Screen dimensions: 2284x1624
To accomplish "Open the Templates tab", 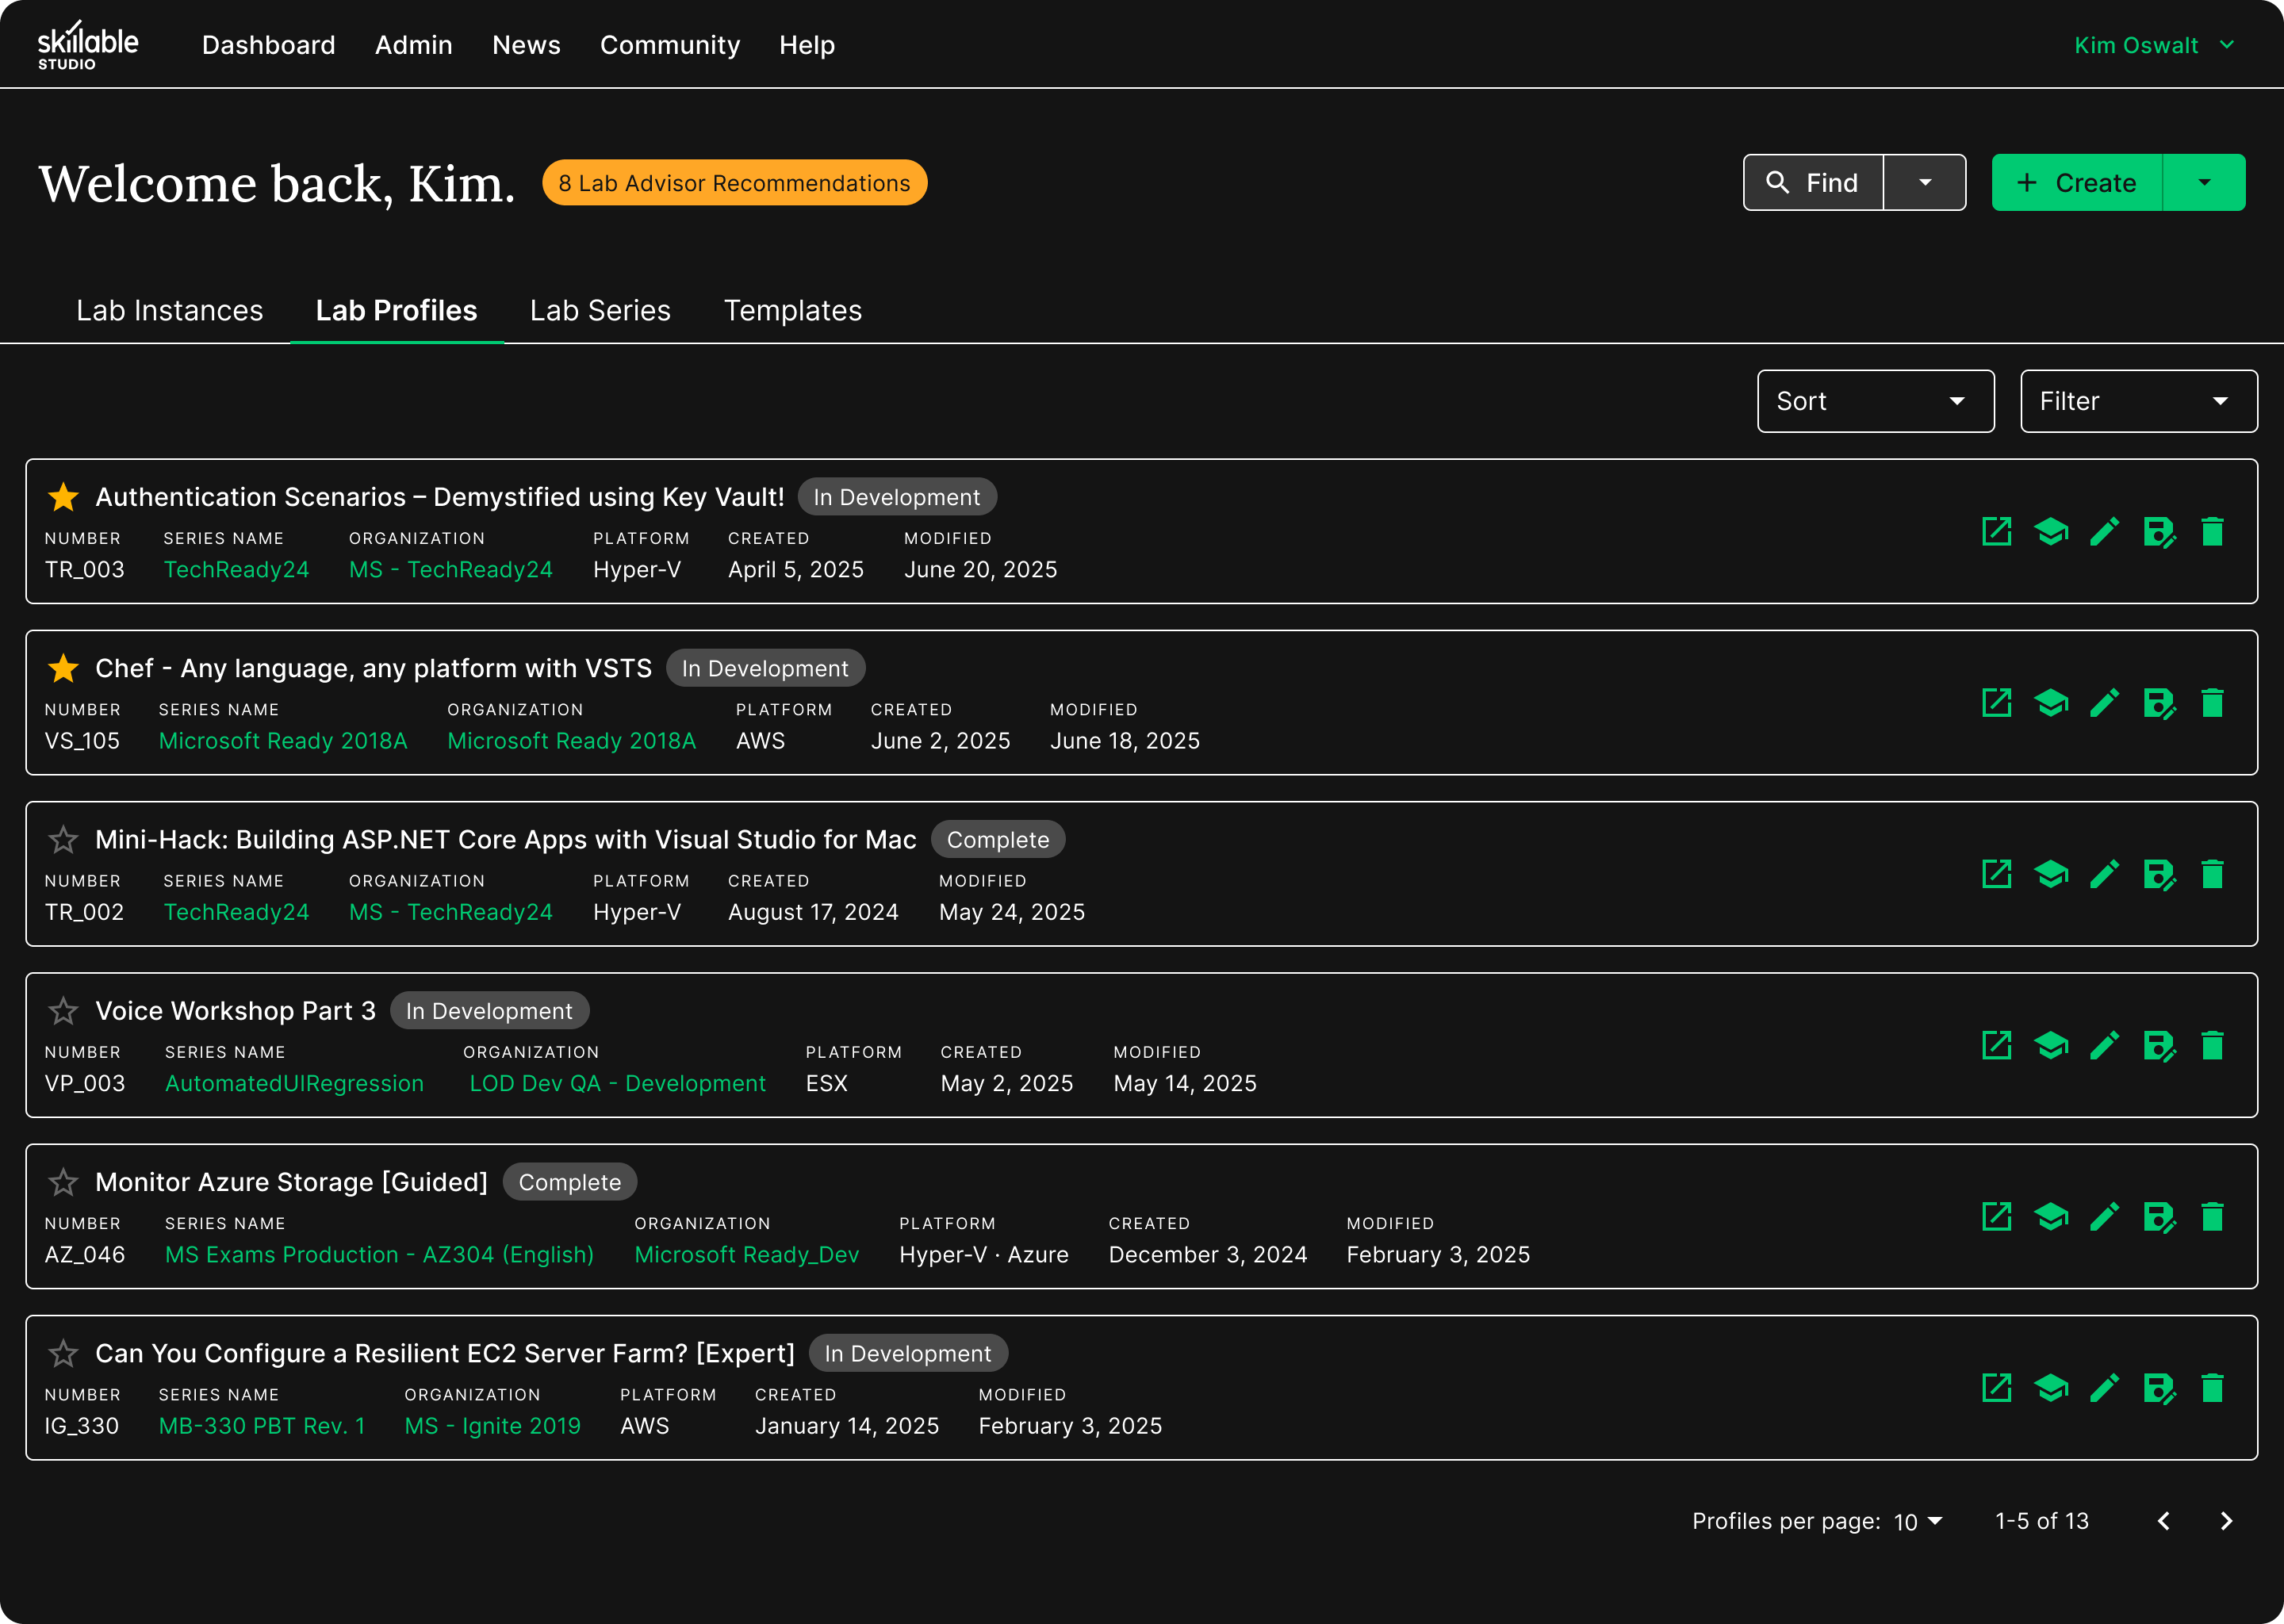I will tap(793, 310).
